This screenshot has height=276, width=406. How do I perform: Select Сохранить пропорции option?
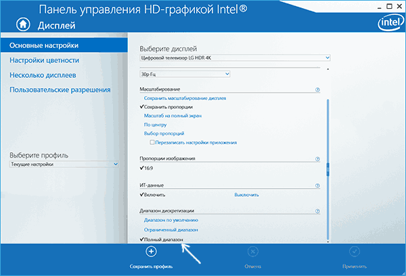point(168,107)
